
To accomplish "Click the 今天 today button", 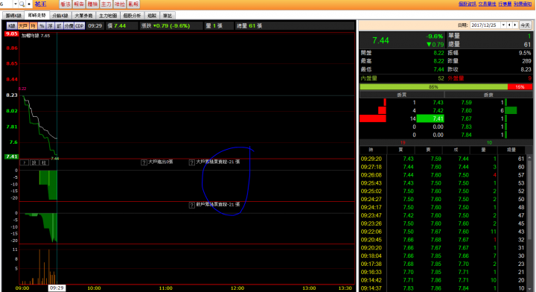I will point(525,25).
